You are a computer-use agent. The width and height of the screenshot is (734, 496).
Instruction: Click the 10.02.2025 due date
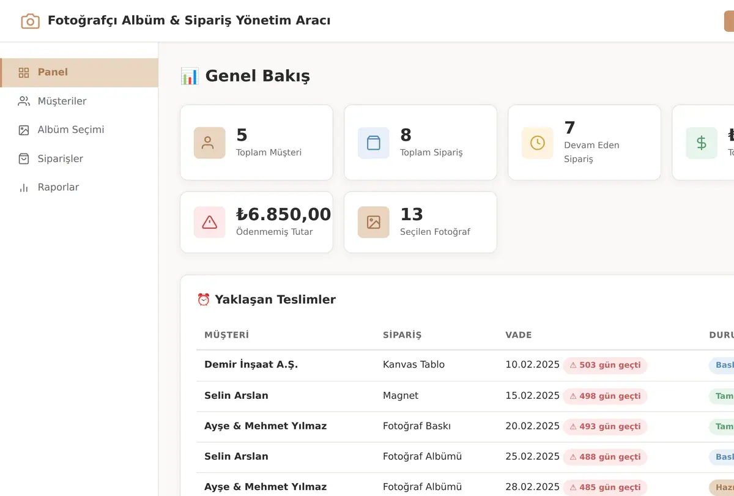(x=533, y=365)
